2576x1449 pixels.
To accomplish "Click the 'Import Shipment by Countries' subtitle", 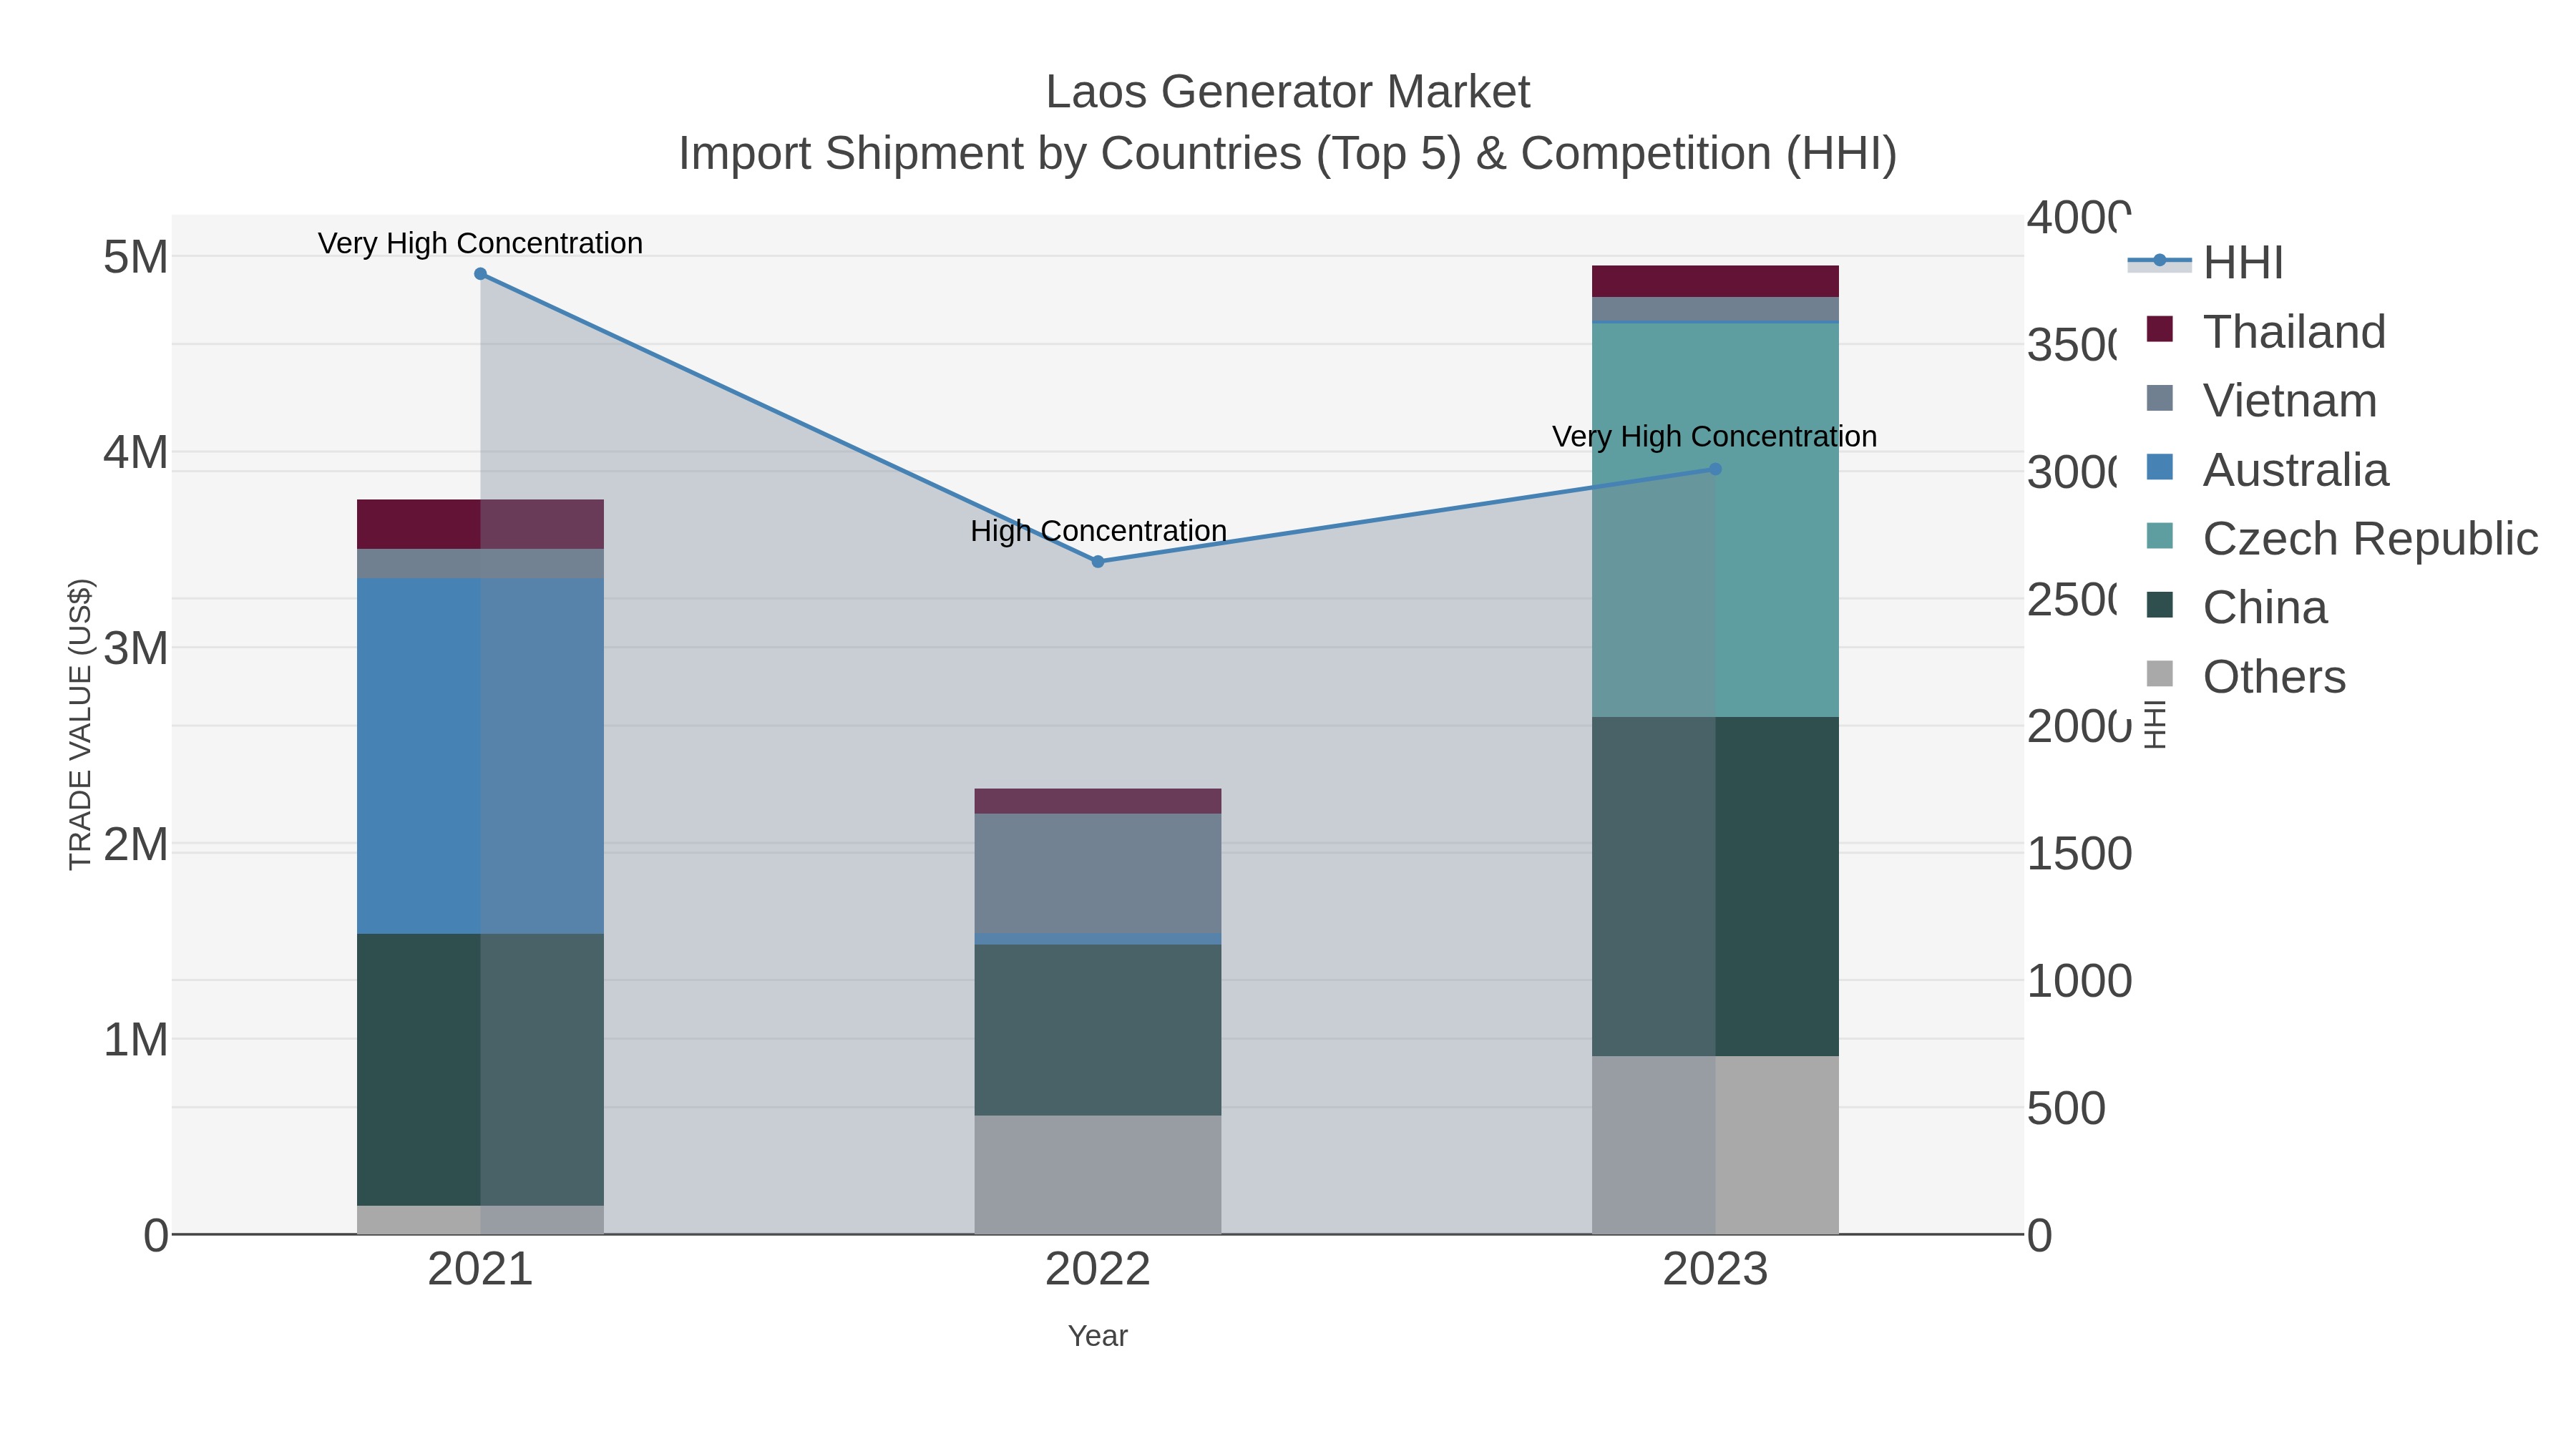I will pyautogui.click(x=1288, y=154).
